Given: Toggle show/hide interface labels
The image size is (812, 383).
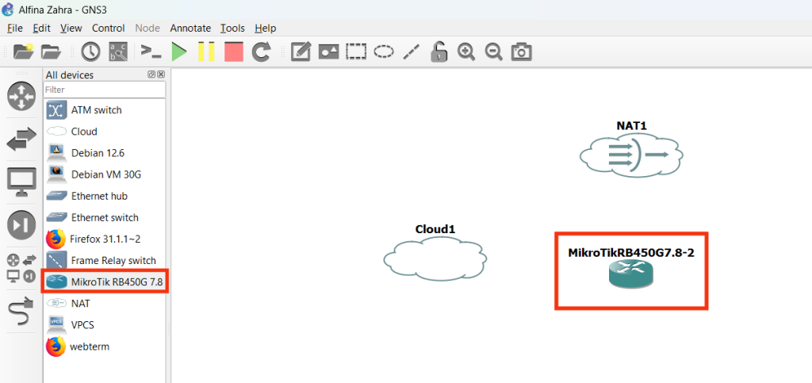Looking at the screenshot, I should pyautogui.click(x=117, y=52).
